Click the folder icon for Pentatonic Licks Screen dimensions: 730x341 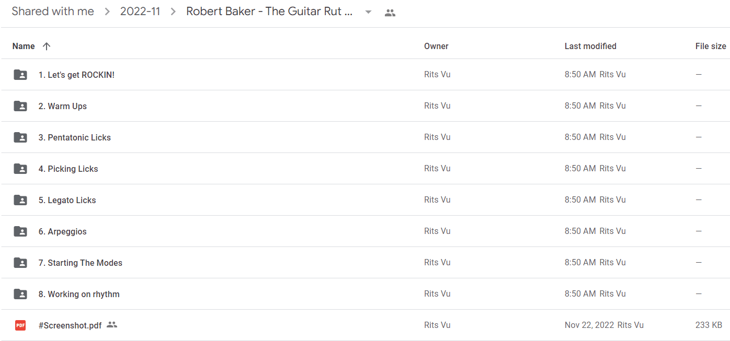click(x=20, y=137)
